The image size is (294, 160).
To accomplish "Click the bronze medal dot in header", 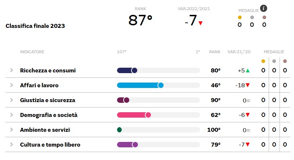I will (264, 17).
